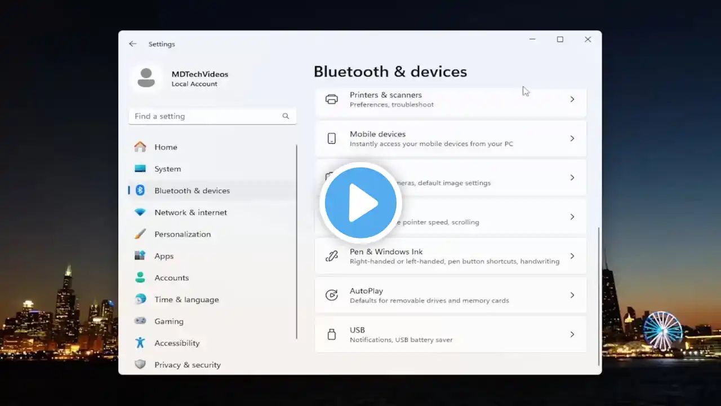The image size is (721, 406).
Task: Play the video with the blue button
Action: [360, 203]
